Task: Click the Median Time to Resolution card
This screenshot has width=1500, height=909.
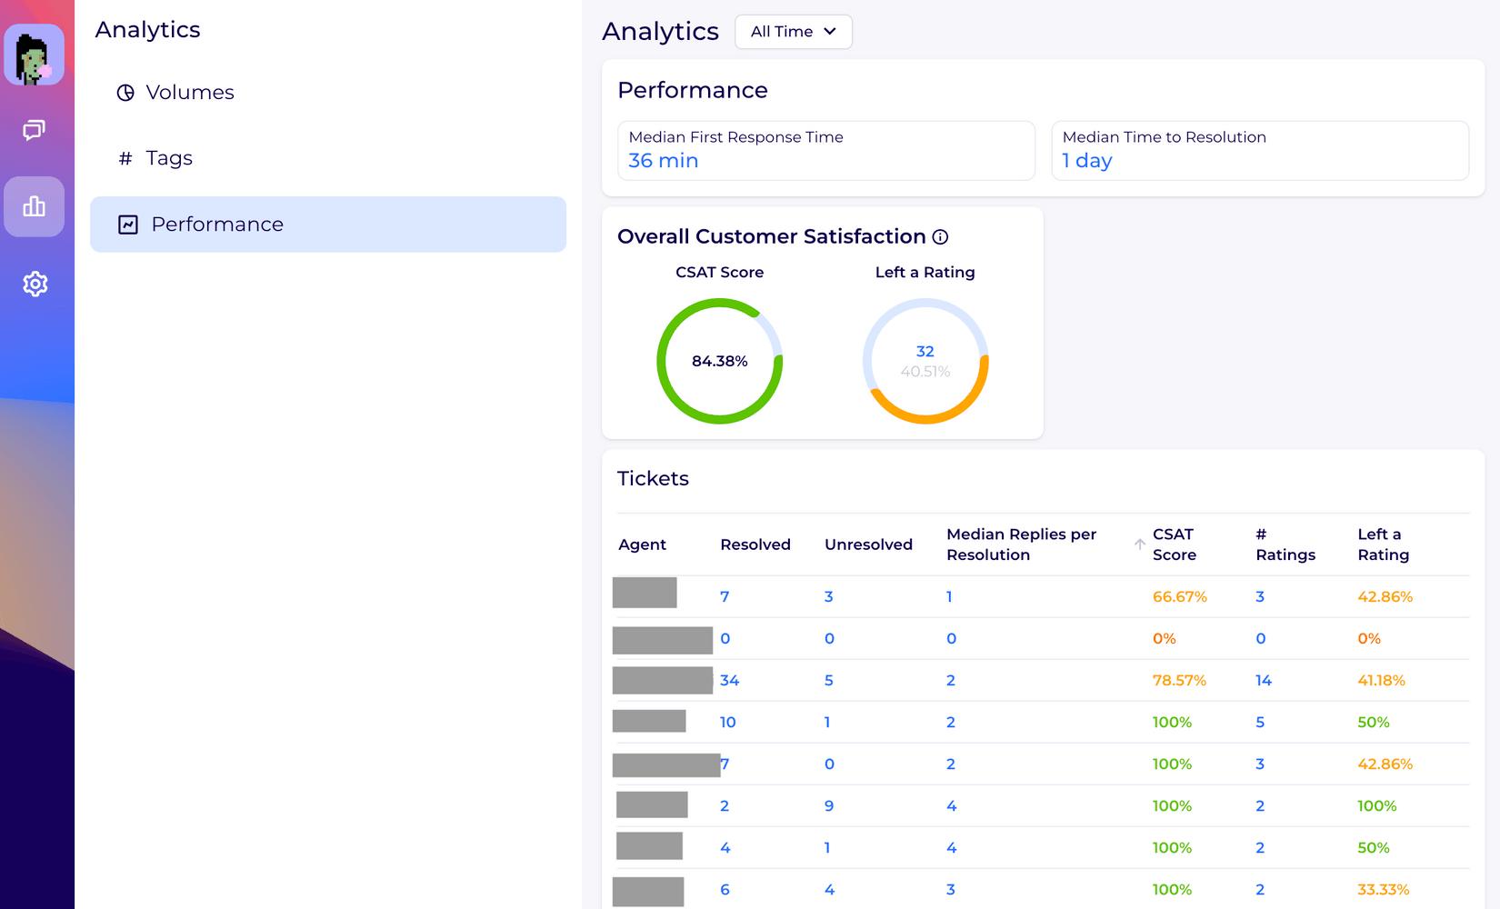Action: point(1260,151)
